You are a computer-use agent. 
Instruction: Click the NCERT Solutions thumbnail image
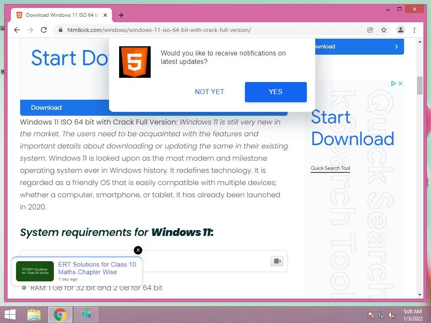[35, 271]
